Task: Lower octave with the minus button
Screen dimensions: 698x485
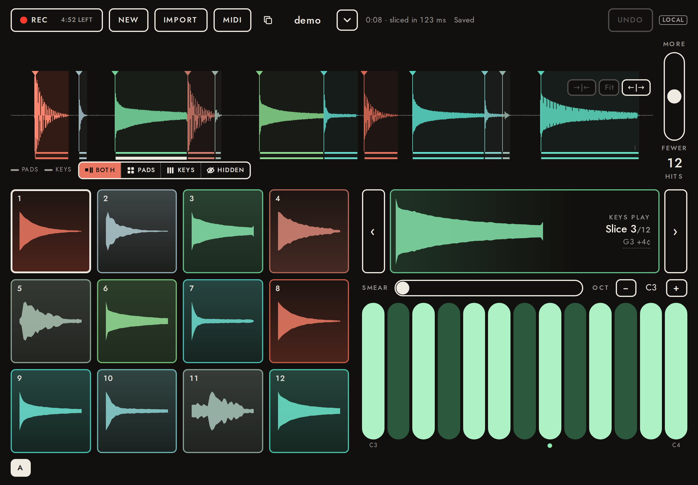Action: [626, 288]
